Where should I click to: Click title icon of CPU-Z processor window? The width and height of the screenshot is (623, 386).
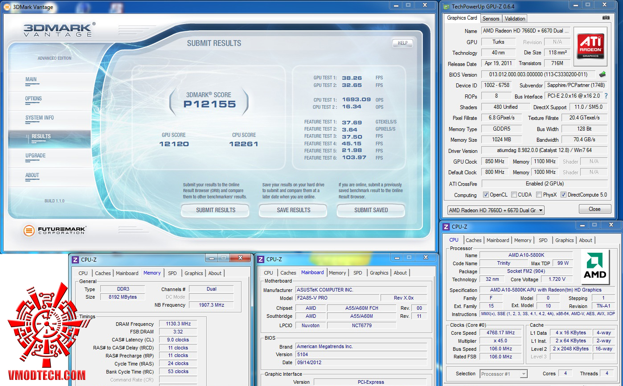click(446, 227)
